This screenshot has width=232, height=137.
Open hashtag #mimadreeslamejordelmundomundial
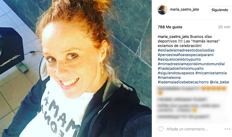191,64
